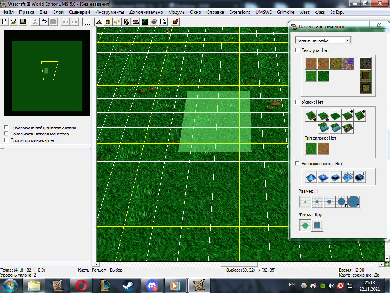Pick the purple rock texture tile
Image resolution: width=390 pixels, height=293 pixels.
click(347, 64)
